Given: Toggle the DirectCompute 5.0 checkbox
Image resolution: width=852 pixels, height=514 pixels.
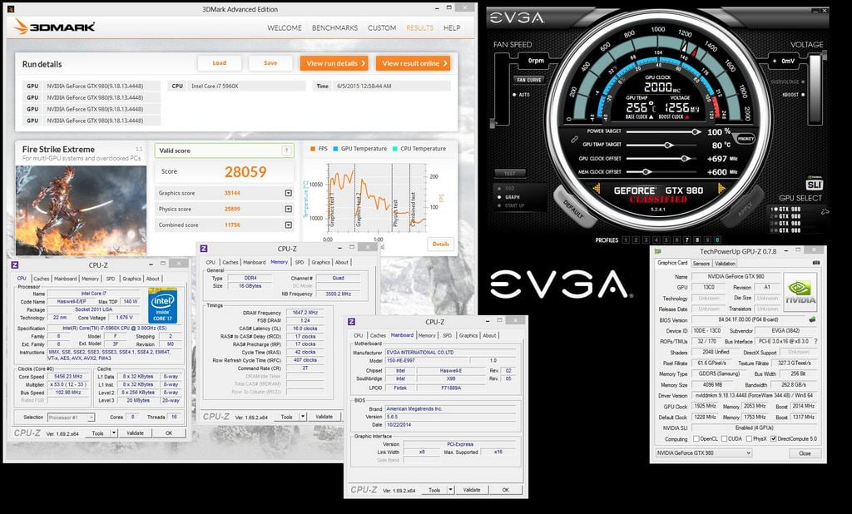Looking at the screenshot, I should point(774,438).
